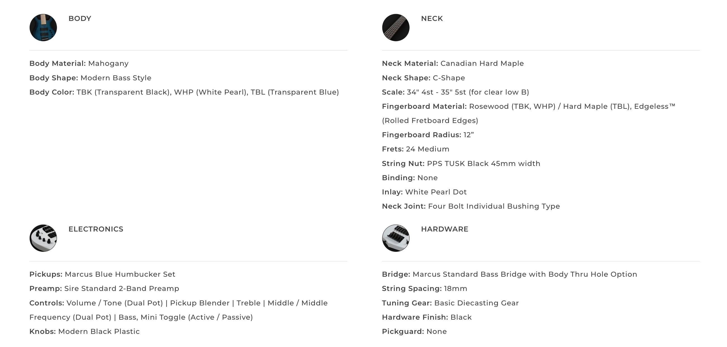Click the Body Color specification text
The height and width of the screenshot is (347, 727).
[184, 92]
